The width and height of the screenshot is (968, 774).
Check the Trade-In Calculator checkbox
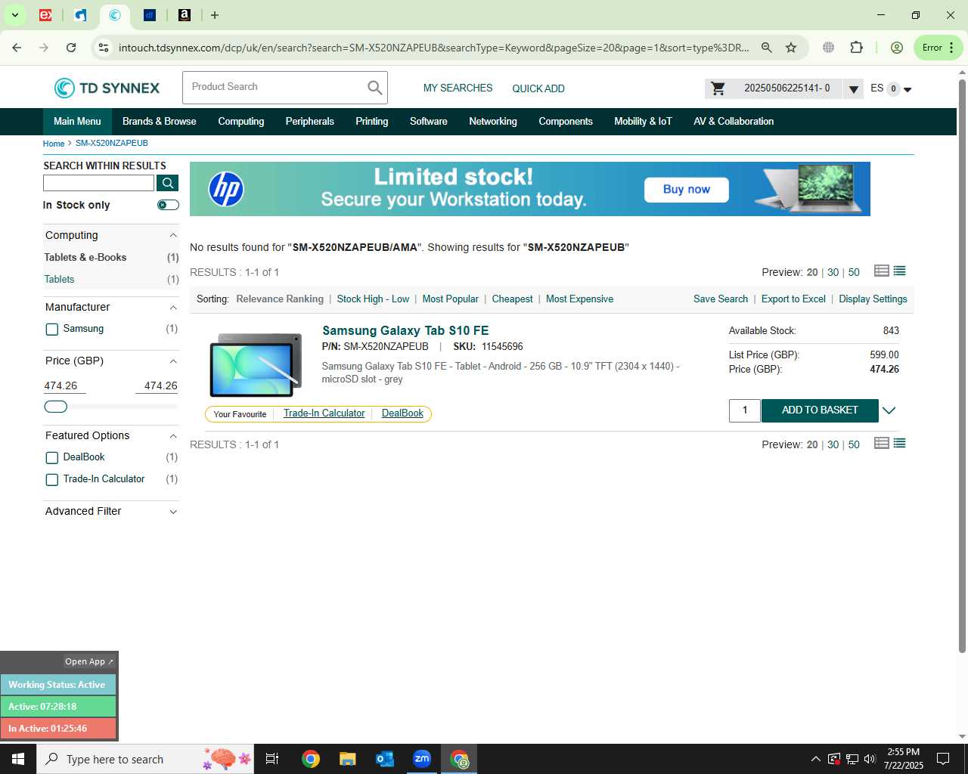coord(52,480)
